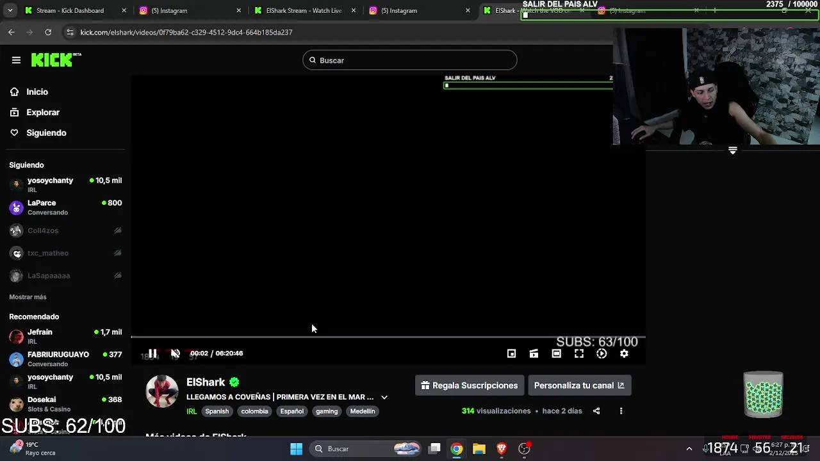Open the Kick sidebar hamburger menu
Image resolution: width=820 pixels, height=461 pixels.
click(16, 60)
